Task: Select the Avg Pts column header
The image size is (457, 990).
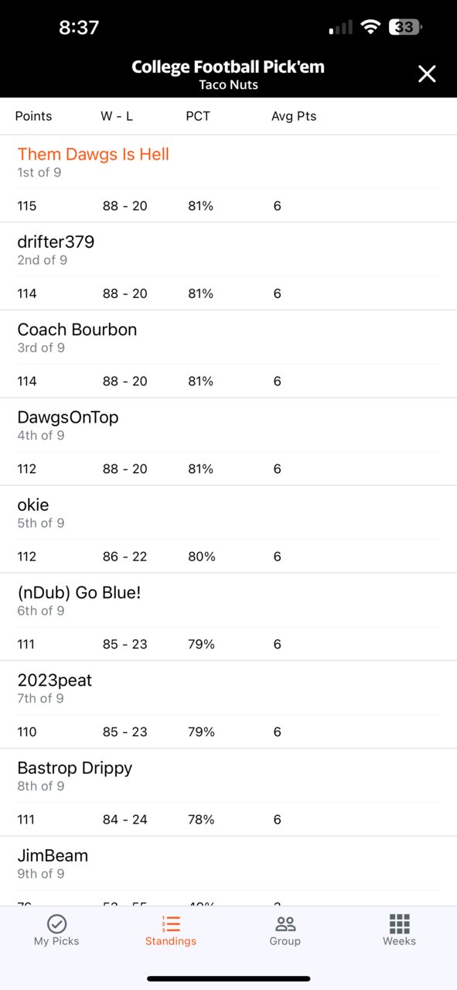Action: pos(294,116)
